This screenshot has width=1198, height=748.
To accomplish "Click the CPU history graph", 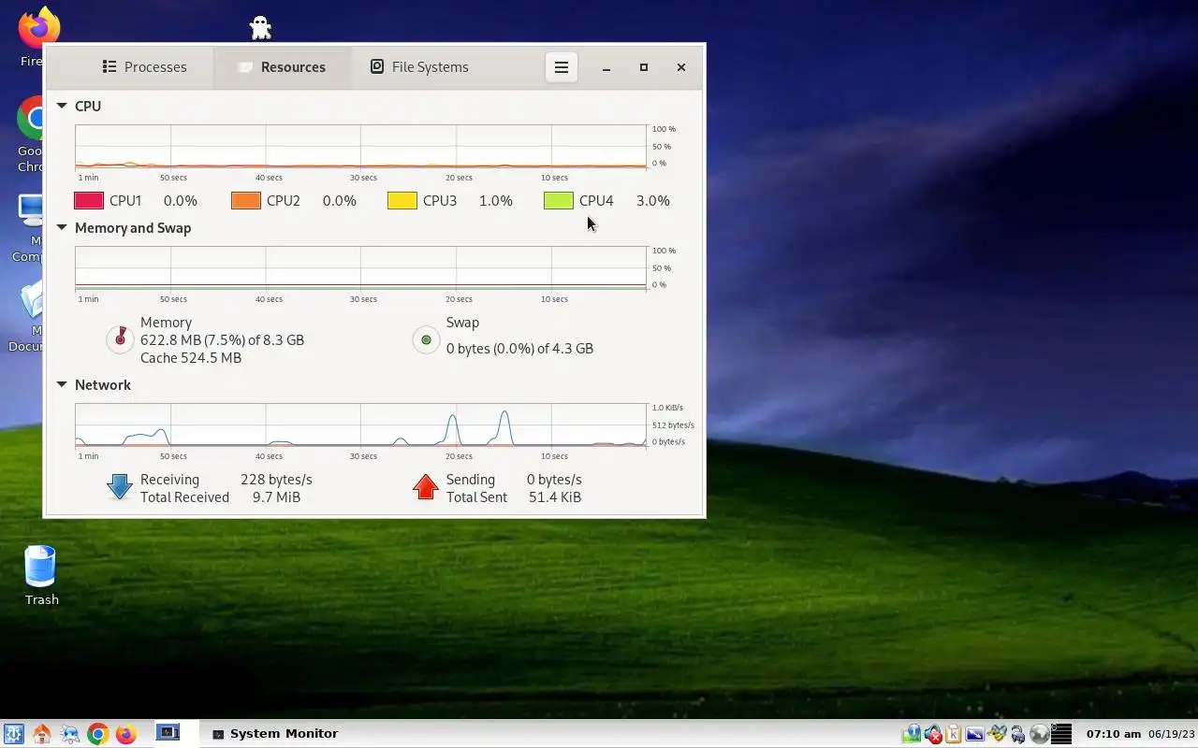I will click(x=360, y=147).
